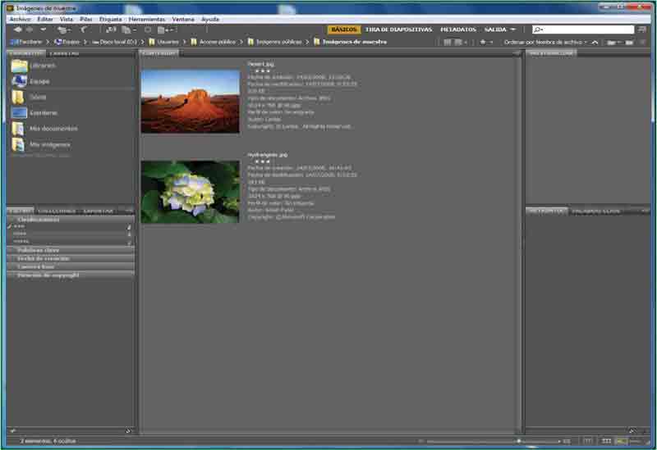The width and height of the screenshot is (657, 450).
Task: Toggle the five-star rating filter
Action: pyautogui.click(x=22, y=242)
